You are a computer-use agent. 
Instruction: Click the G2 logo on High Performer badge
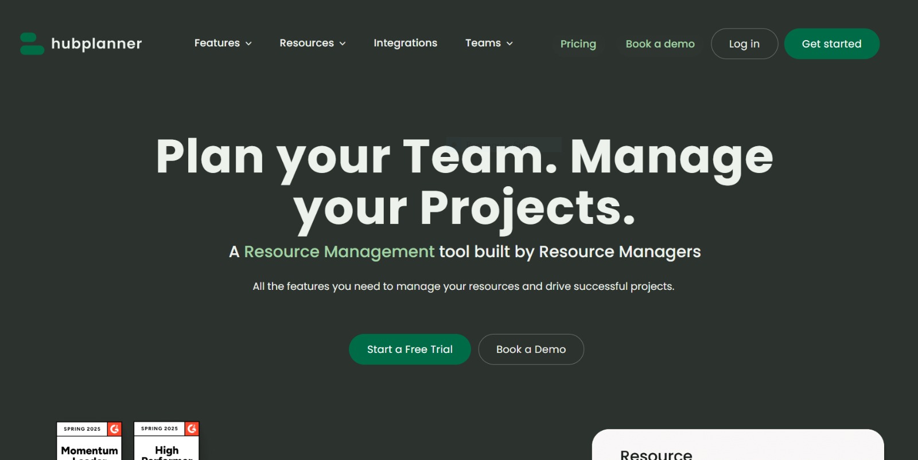pyautogui.click(x=192, y=428)
